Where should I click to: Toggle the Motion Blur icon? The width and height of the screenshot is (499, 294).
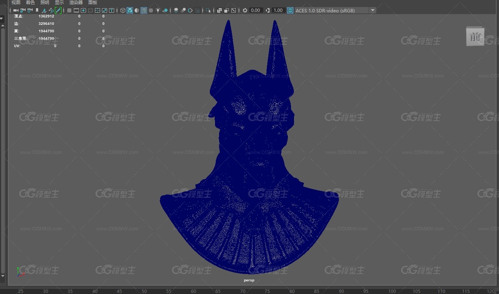tap(183, 10)
